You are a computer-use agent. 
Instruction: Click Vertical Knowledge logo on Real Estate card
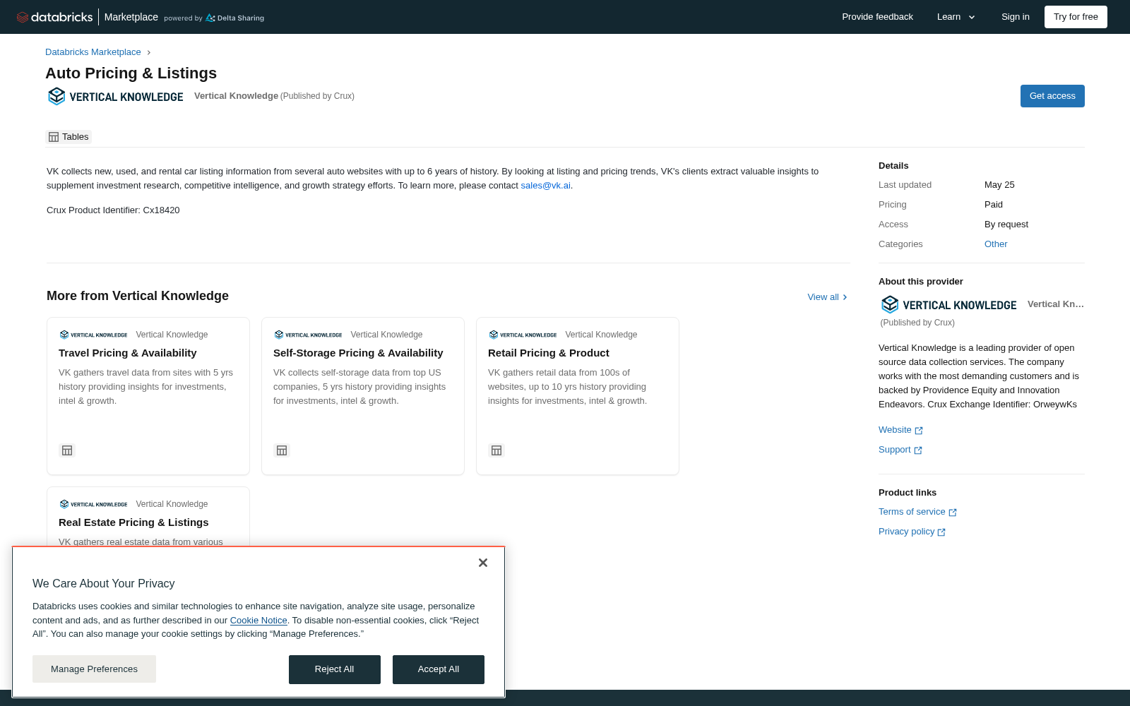point(93,504)
